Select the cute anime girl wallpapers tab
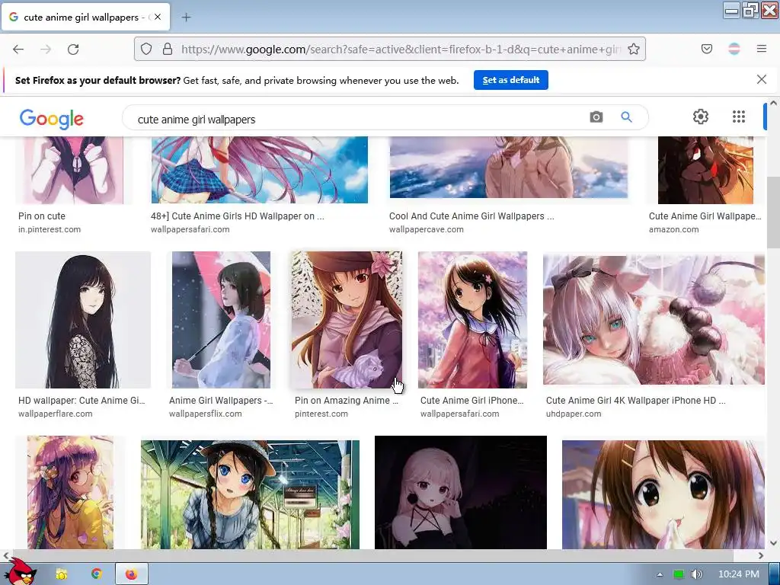 coord(85,17)
